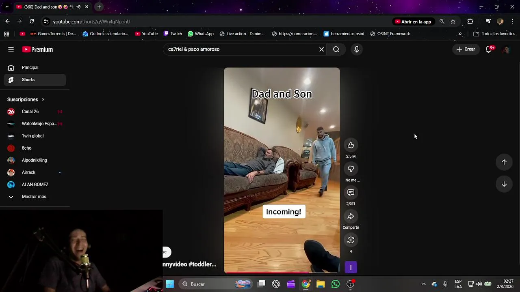Open 1win global subscription
Viewport: 520px width, 292px height.
[x=35, y=136]
